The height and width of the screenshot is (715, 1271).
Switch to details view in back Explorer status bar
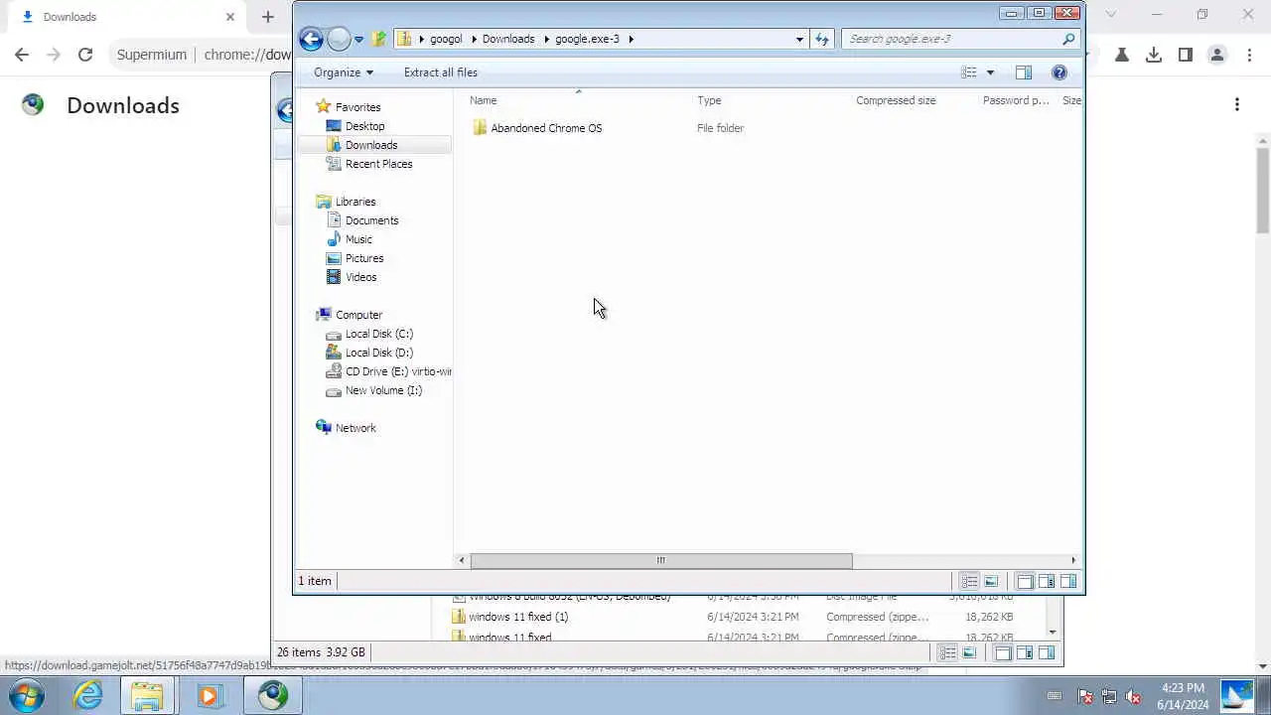(x=947, y=653)
